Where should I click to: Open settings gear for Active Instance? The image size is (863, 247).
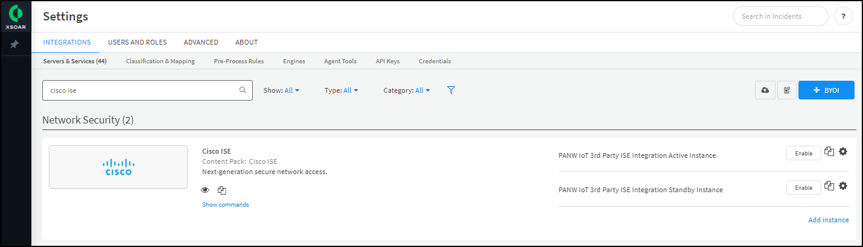(x=843, y=151)
